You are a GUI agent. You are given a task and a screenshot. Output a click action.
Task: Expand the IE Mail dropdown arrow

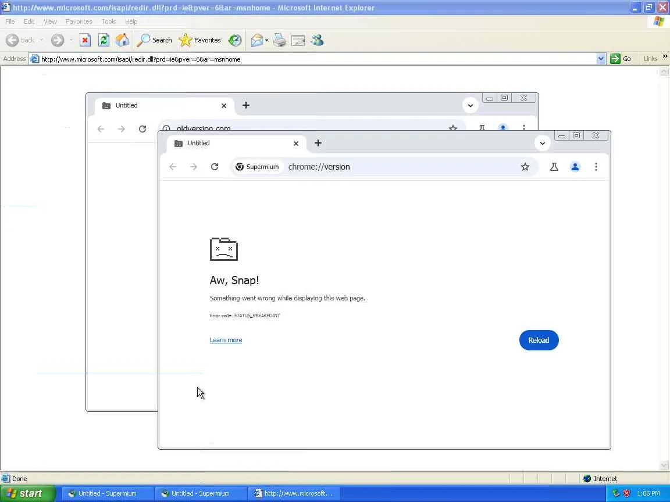pyautogui.click(x=266, y=41)
